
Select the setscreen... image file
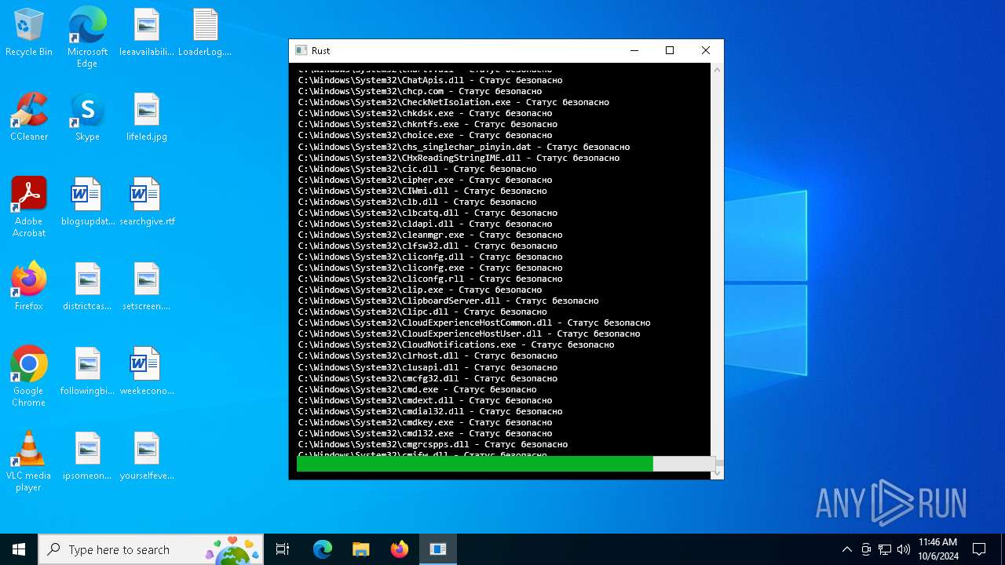pos(147,287)
